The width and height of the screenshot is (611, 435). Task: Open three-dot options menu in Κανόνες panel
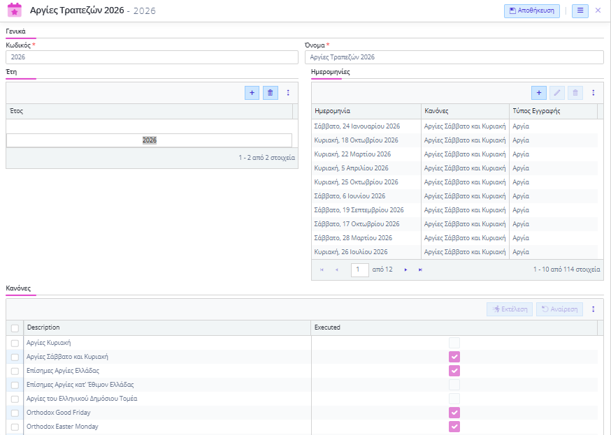(594, 309)
